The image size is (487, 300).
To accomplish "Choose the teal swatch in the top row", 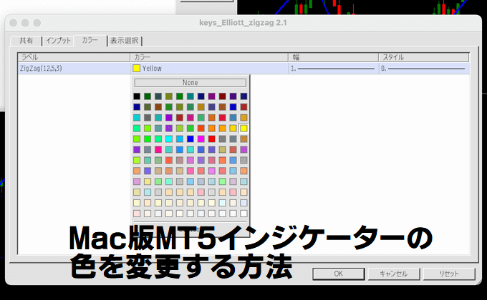I will click(191, 96).
